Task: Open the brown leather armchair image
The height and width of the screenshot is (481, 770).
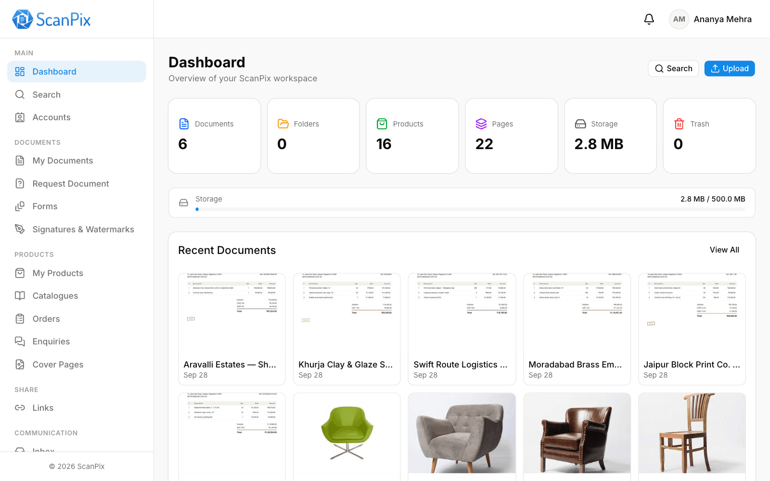Action: coord(577,433)
